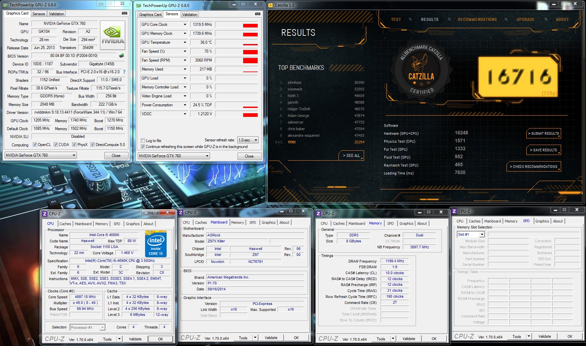Screen dimensions: 586x346
Task: Click the NVIDIA logo in GPU-Z
Action: [113, 35]
